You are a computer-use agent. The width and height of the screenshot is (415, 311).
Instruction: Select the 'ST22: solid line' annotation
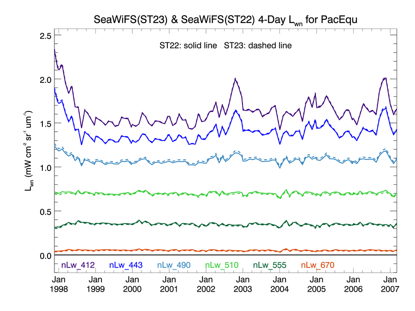pos(188,46)
